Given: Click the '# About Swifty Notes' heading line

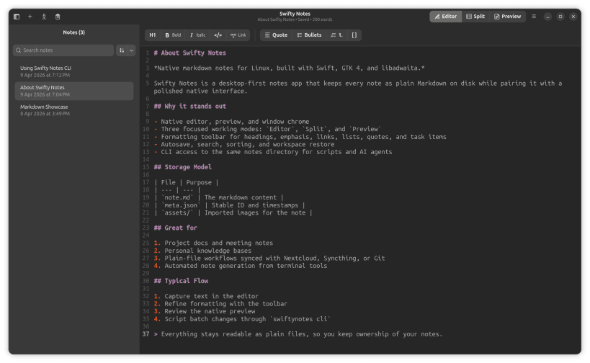Looking at the screenshot, I should [x=189, y=53].
